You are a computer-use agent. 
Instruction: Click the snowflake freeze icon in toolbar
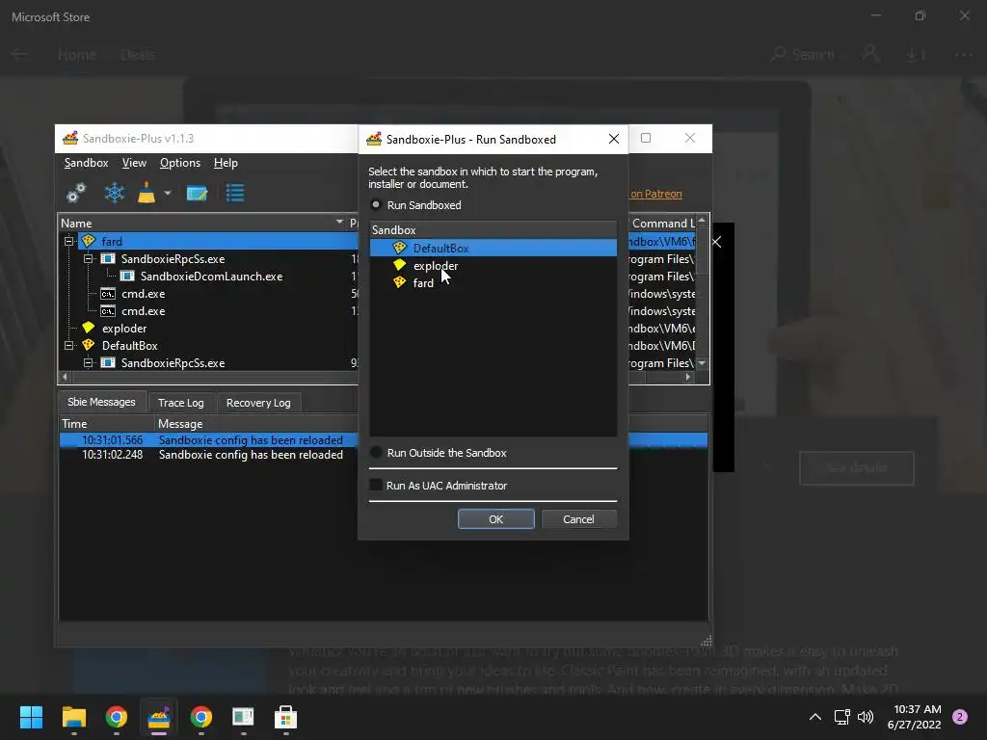(x=114, y=193)
